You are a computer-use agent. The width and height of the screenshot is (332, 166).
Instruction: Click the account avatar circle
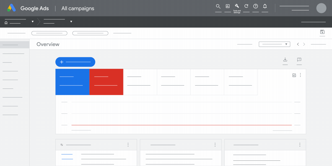[x=321, y=8]
